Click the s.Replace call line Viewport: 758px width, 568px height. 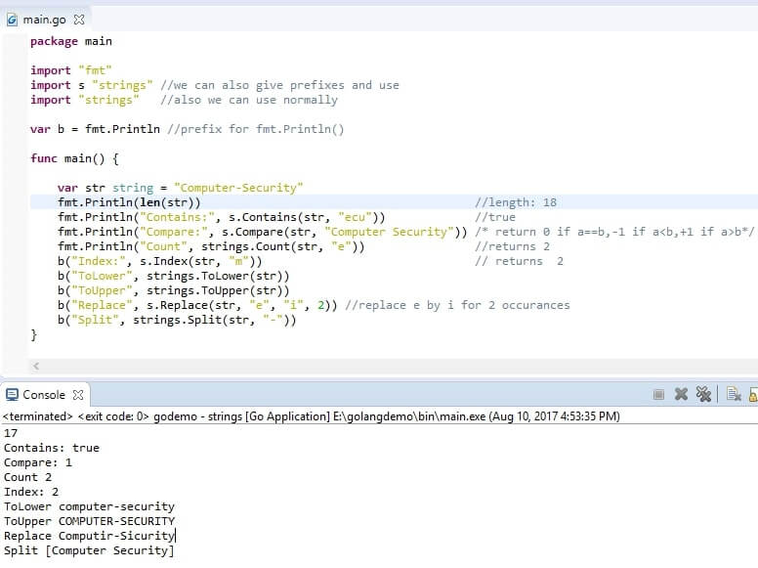click(196, 305)
